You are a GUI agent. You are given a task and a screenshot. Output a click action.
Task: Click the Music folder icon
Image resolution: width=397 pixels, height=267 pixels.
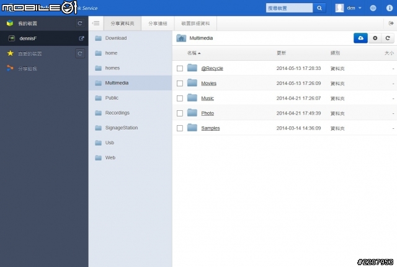[192, 98]
